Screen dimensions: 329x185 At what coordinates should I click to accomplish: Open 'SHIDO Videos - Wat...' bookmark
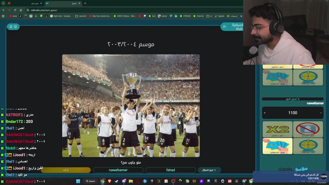tap(125, 16)
